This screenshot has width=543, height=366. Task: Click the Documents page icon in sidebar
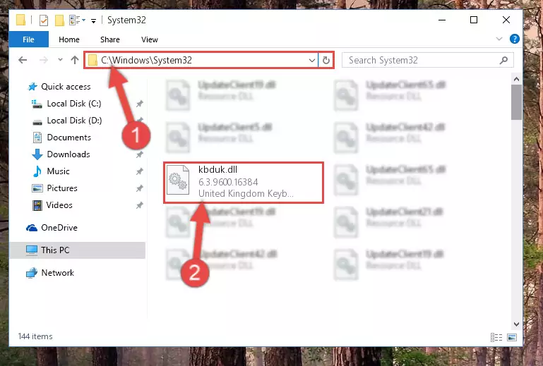click(37, 138)
